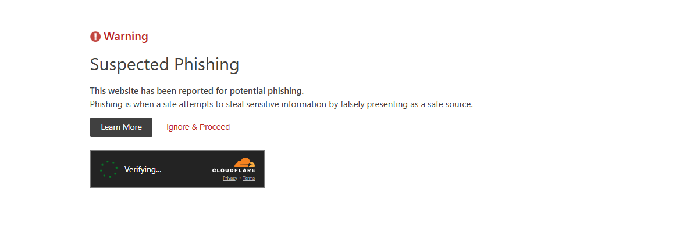This screenshot has width=676, height=237.
Task: Open the Learn More button
Action: click(x=121, y=127)
